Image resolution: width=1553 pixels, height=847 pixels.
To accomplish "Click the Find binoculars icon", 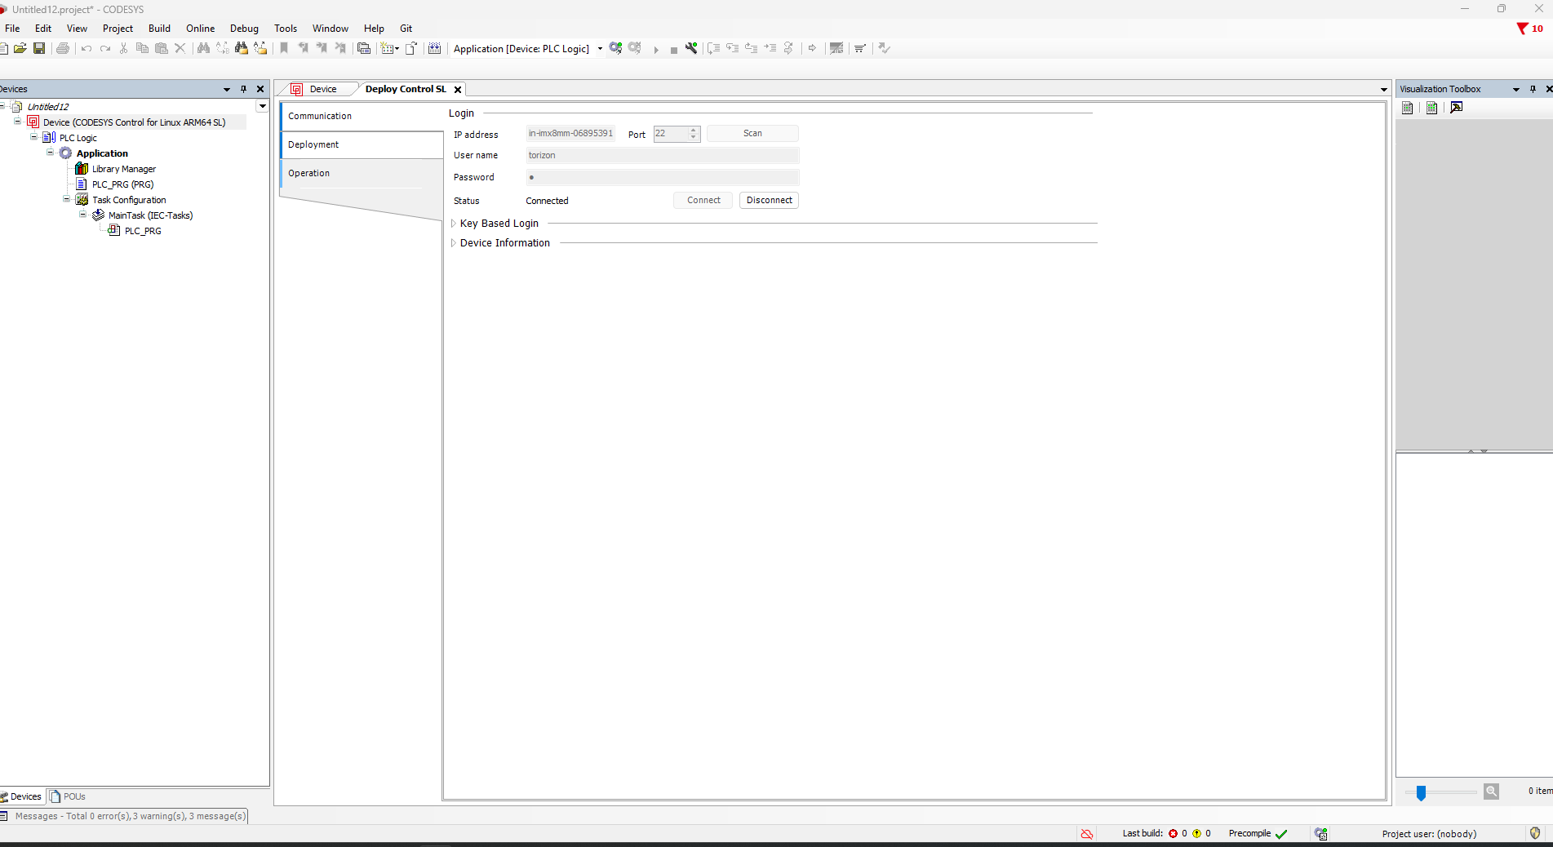I will [203, 48].
